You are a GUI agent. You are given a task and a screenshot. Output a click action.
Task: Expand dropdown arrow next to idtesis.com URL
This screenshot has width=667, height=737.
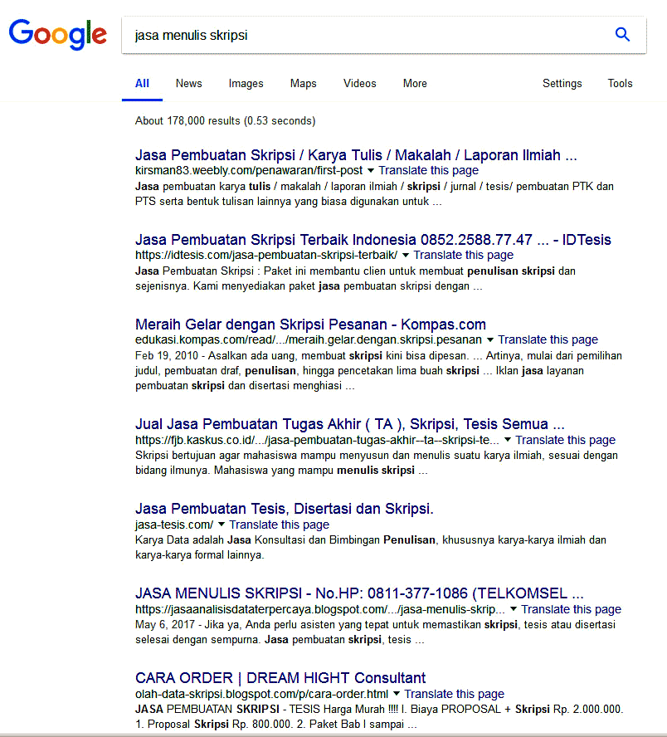[406, 256]
